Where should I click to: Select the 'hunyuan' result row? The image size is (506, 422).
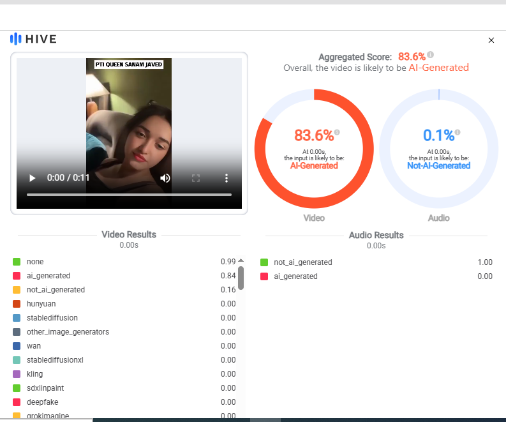(x=124, y=304)
